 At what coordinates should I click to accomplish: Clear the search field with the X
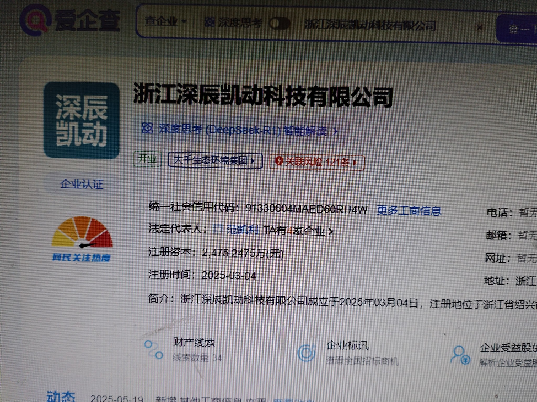[x=479, y=27]
